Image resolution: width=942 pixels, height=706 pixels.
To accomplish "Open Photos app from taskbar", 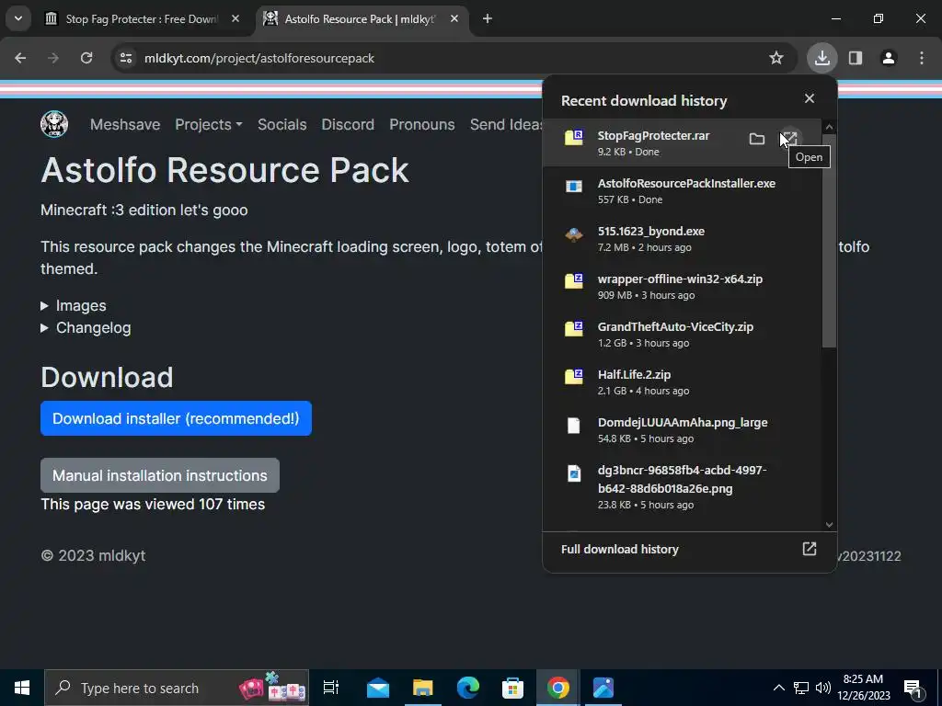I will 603,688.
